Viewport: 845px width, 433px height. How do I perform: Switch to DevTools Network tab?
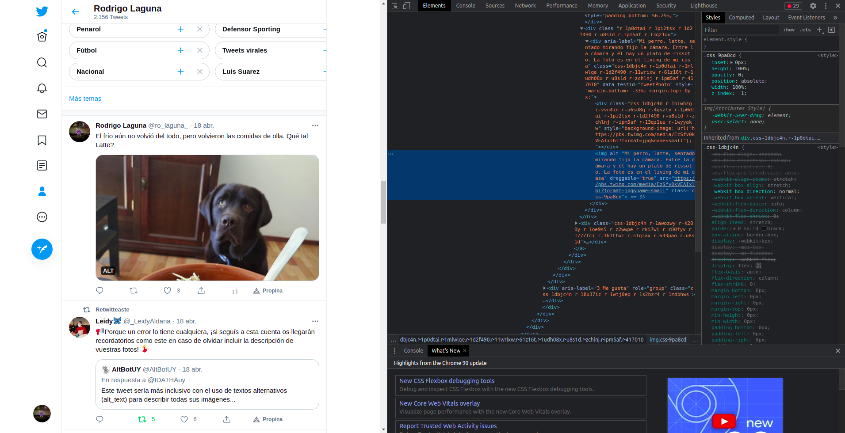(x=525, y=6)
